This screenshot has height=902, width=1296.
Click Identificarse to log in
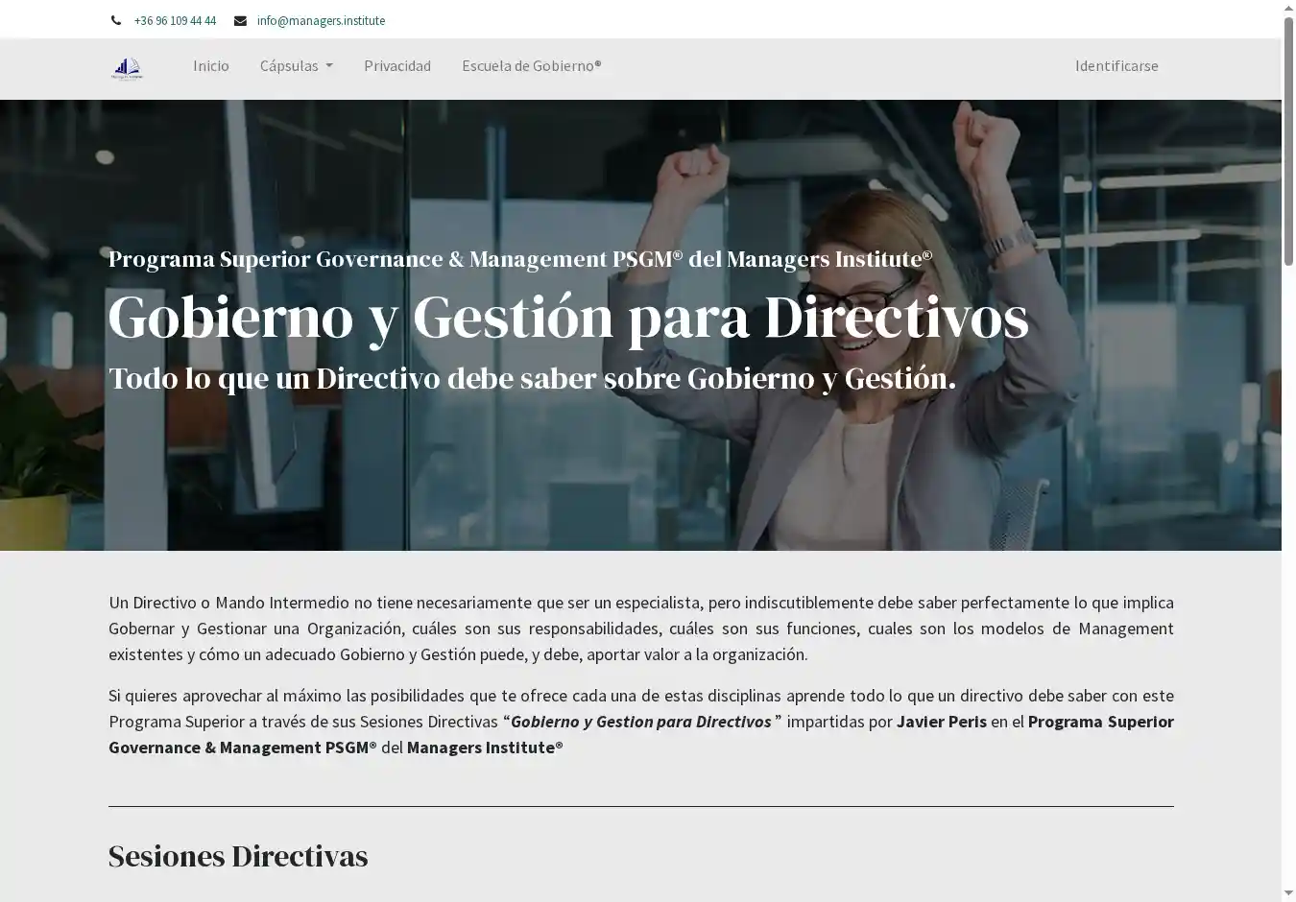coord(1116,66)
